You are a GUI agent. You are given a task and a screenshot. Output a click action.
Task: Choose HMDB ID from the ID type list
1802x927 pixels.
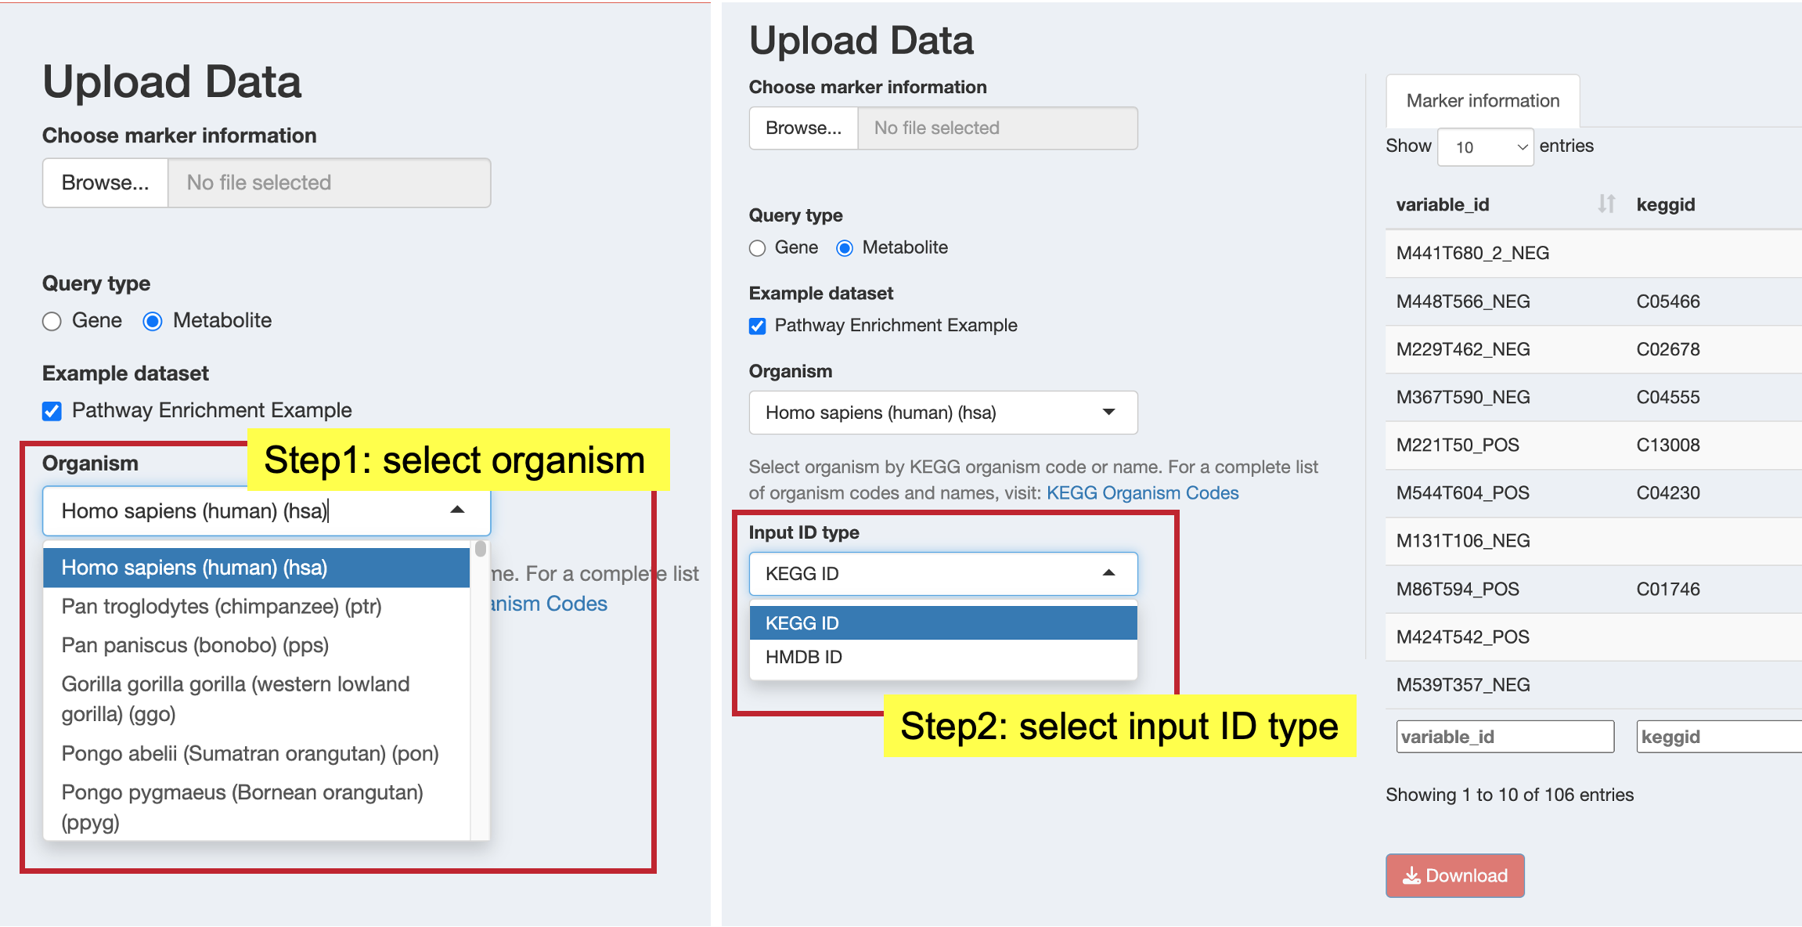tap(943, 657)
